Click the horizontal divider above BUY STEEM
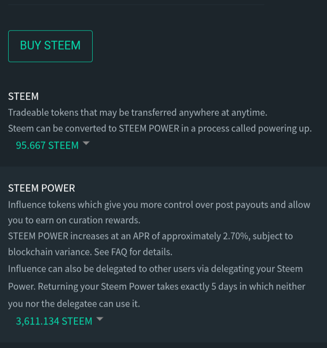Image resolution: width=327 pixels, height=348 pixels. (x=136, y=5)
